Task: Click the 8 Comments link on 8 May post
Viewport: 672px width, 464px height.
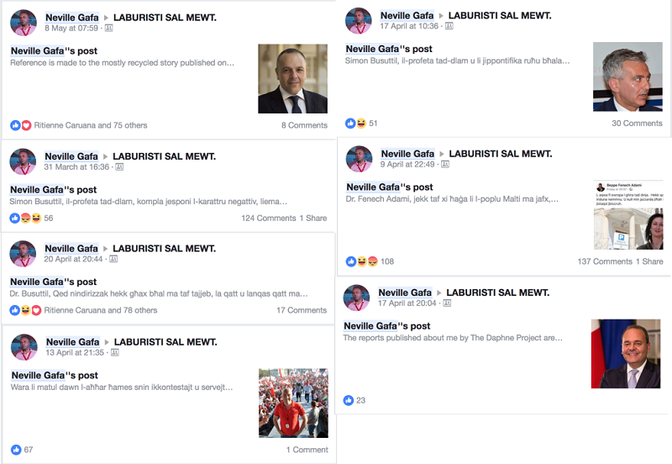Action: [304, 125]
